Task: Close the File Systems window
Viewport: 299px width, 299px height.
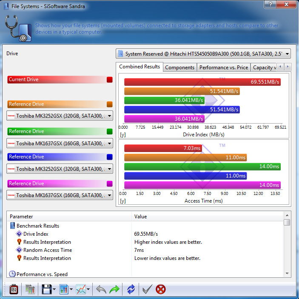Action: tap(286, 4)
